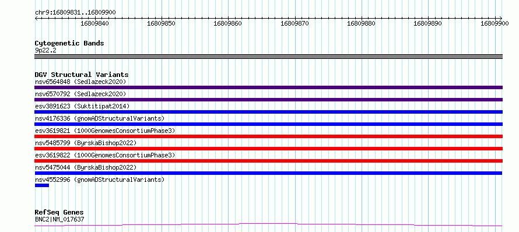The height and width of the screenshot is (232, 519).
Task: Select the nsv6564848 purple variant bar
Action: pyautogui.click(x=268, y=87)
